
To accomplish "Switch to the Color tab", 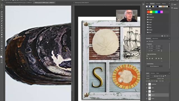I will (x=147, y=4).
